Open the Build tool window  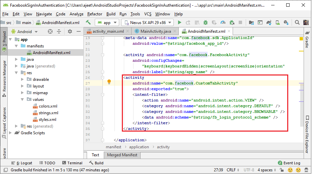(x=96, y=163)
